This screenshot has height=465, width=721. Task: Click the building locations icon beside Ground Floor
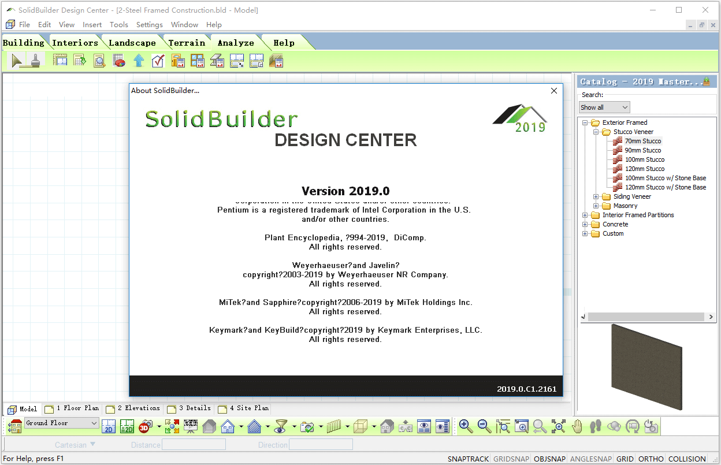(15, 426)
